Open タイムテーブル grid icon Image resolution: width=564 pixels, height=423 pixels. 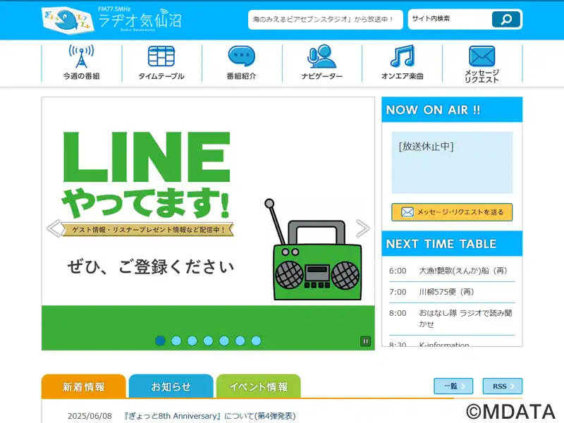tap(161, 56)
